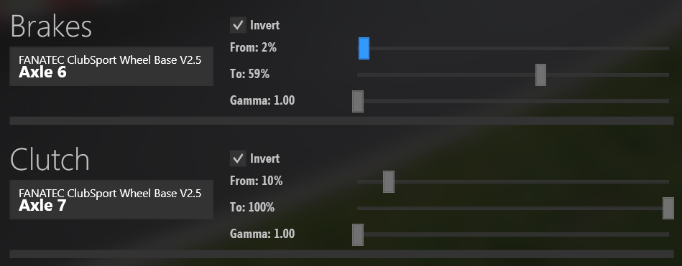Toggle the Clutch Invert checkbox
The width and height of the screenshot is (682, 266).
pyautogui.click(x=238, y=158)
